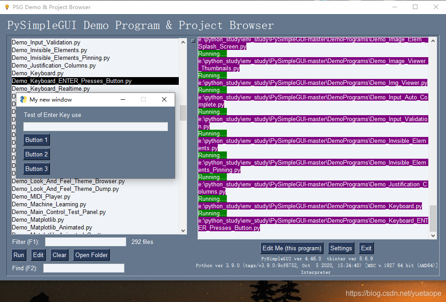Click the Demo_Img_Viewer.py path in output
The image size is (446, 302).
(x=313, y=83)
